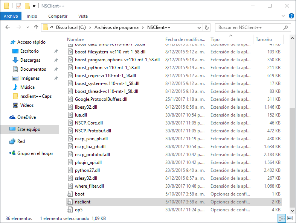
Task: Open Help with the blue question icon
Action: pyautogui.click(x=291, y=16)
